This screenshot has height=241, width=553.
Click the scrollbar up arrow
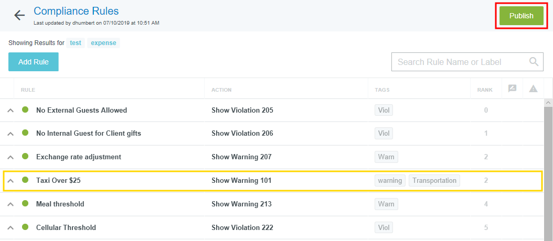(x=548, y=103)
